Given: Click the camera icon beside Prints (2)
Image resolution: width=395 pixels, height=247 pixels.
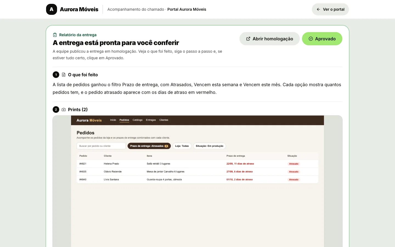Looking at the screenshot, I should tap(64, 110).
